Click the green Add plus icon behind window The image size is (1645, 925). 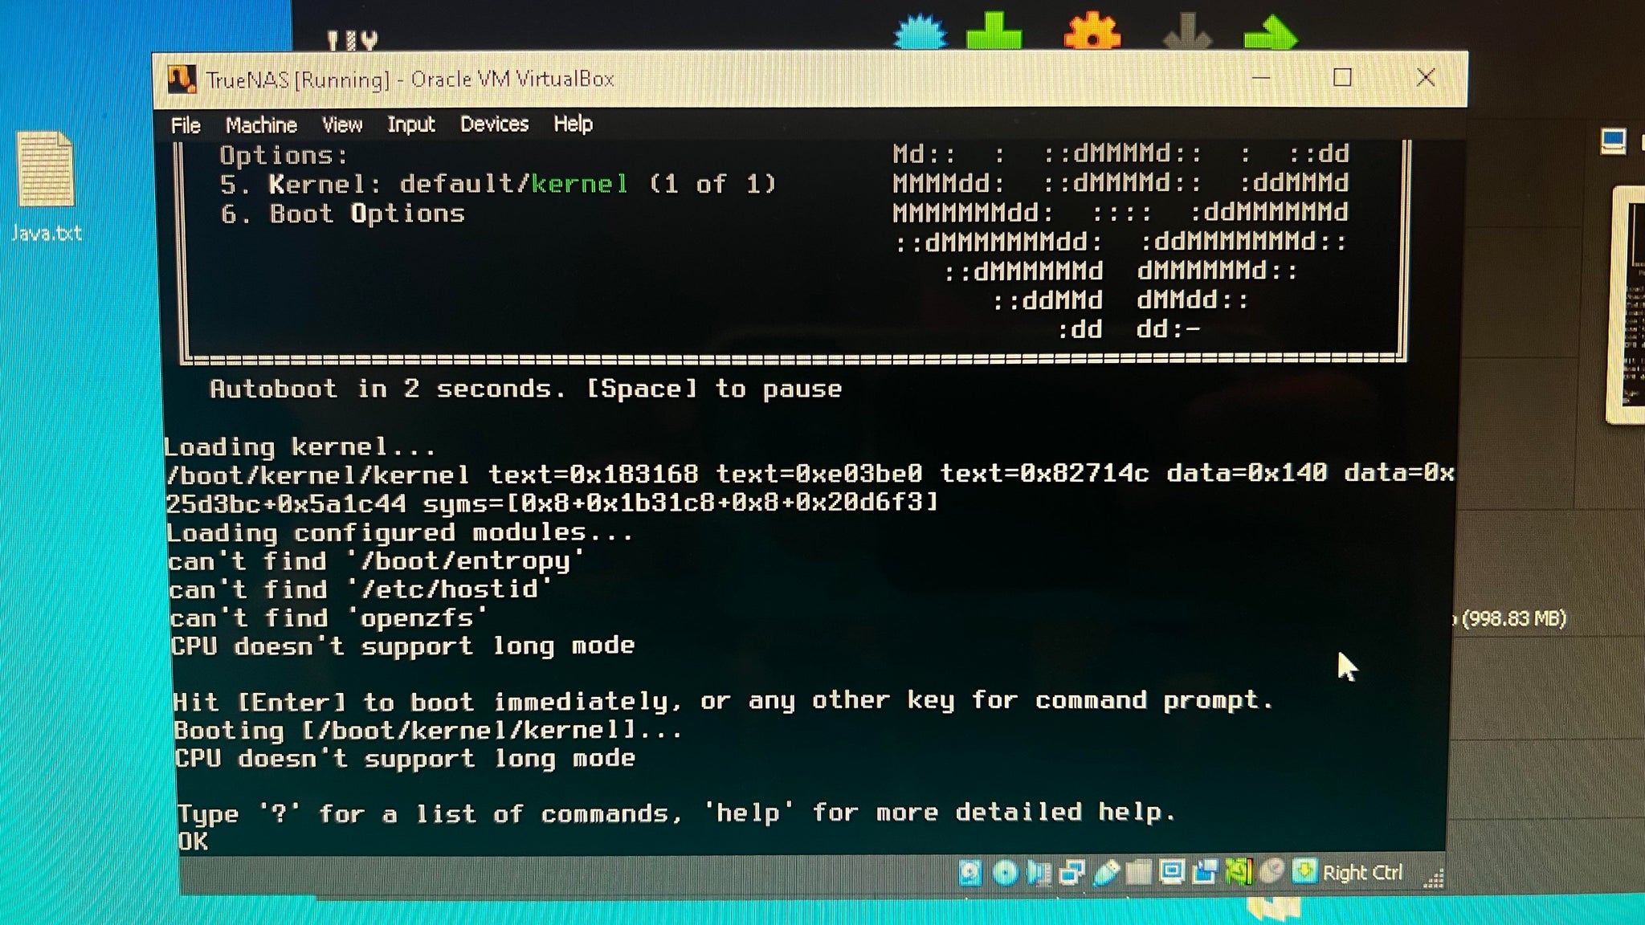994,32
